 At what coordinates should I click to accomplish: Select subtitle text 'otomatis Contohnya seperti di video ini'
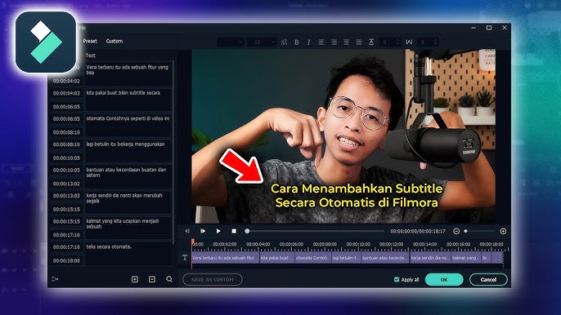point(128,126)
